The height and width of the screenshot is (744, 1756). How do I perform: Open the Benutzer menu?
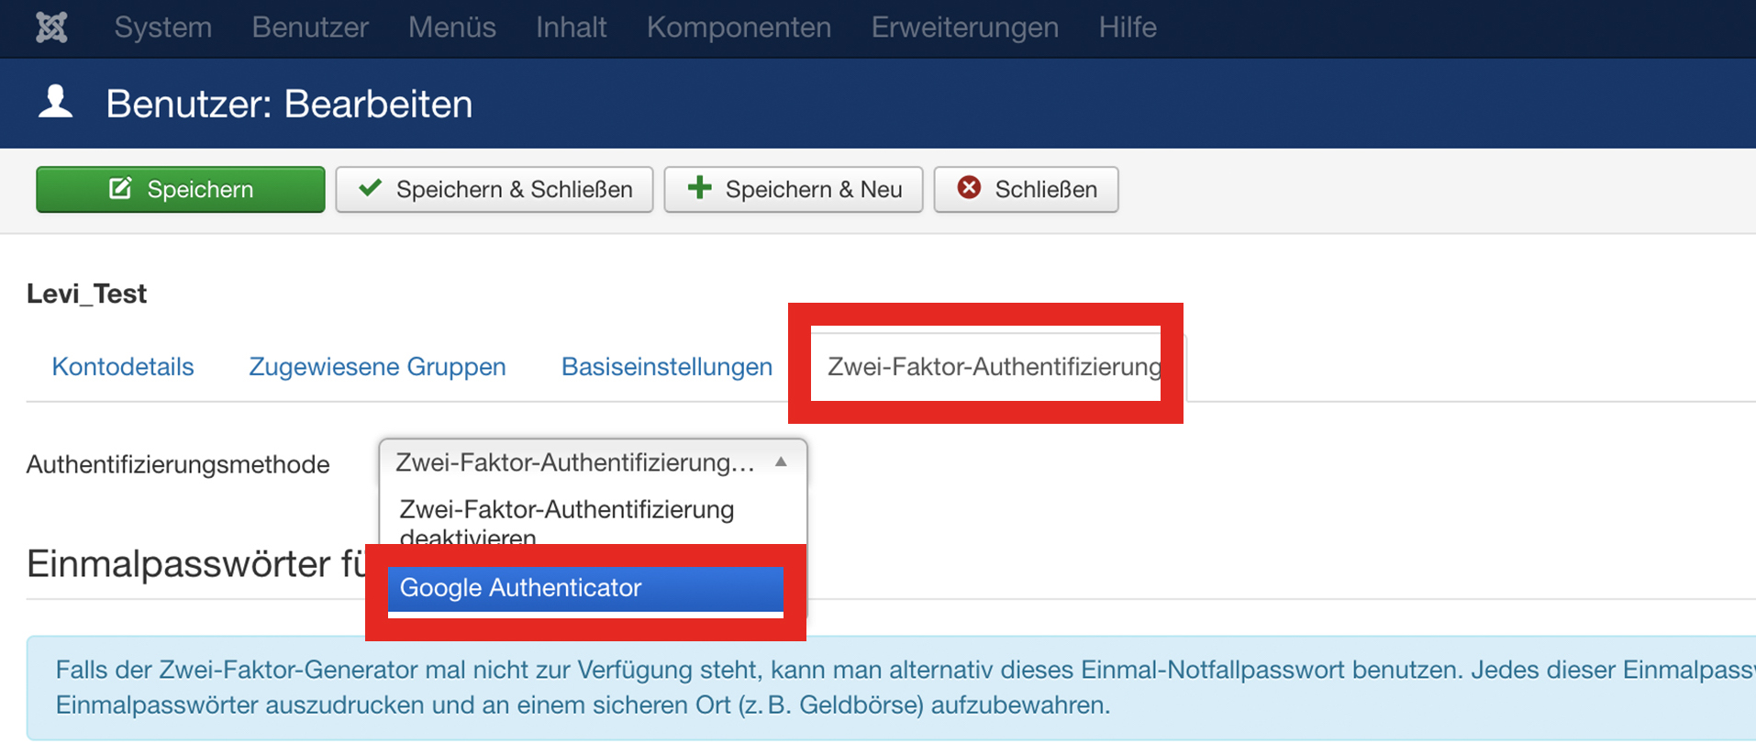(x=310, y=28)
